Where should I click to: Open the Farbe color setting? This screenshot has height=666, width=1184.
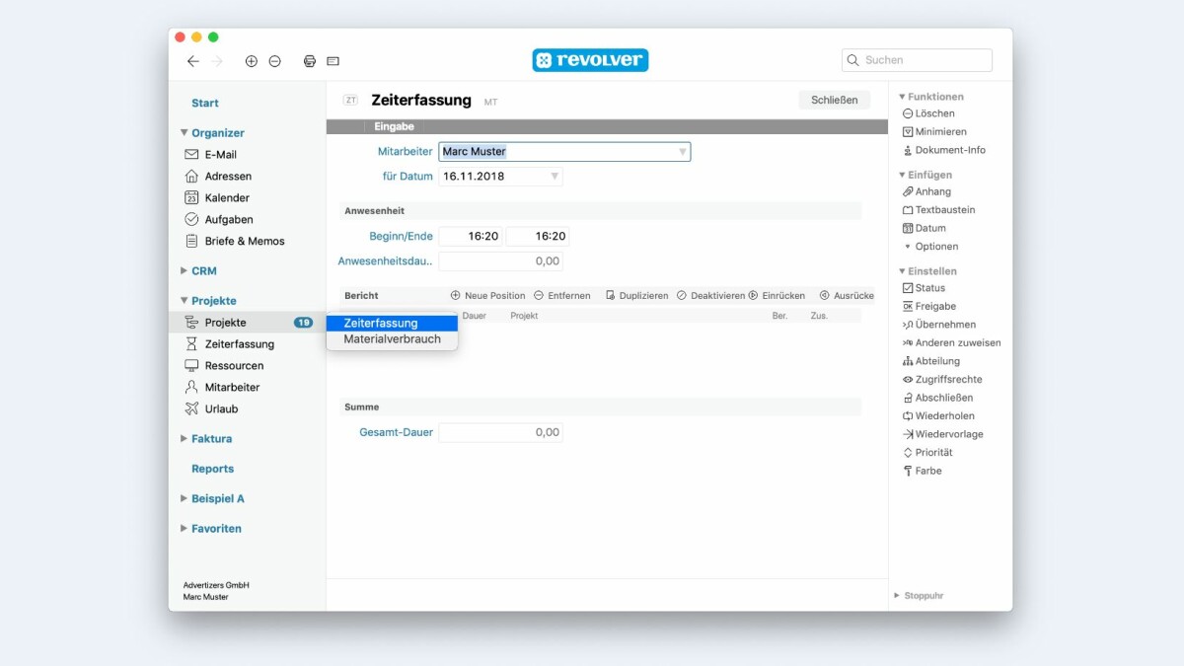tap(927, 472)
